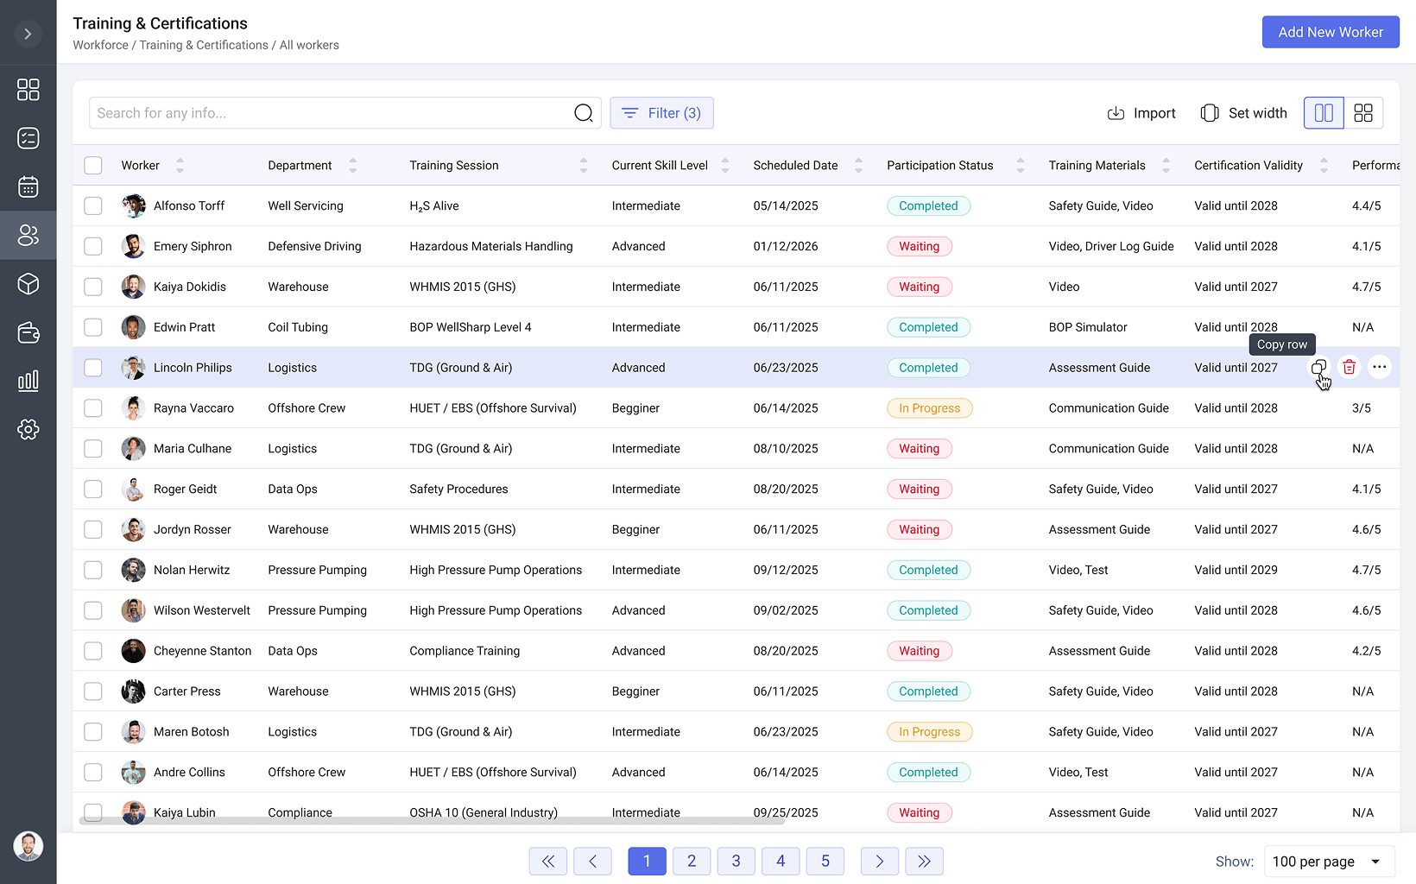1416x884 pixels.
Task: Switch to grid card view
Action: pyautogui.click(x=1363, y=113)
